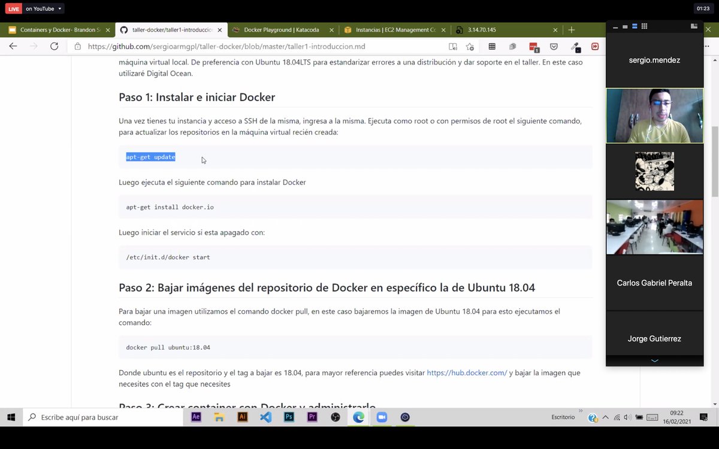
Task: Select the black-and-white avatar participant tile
Action: [654, 171]
